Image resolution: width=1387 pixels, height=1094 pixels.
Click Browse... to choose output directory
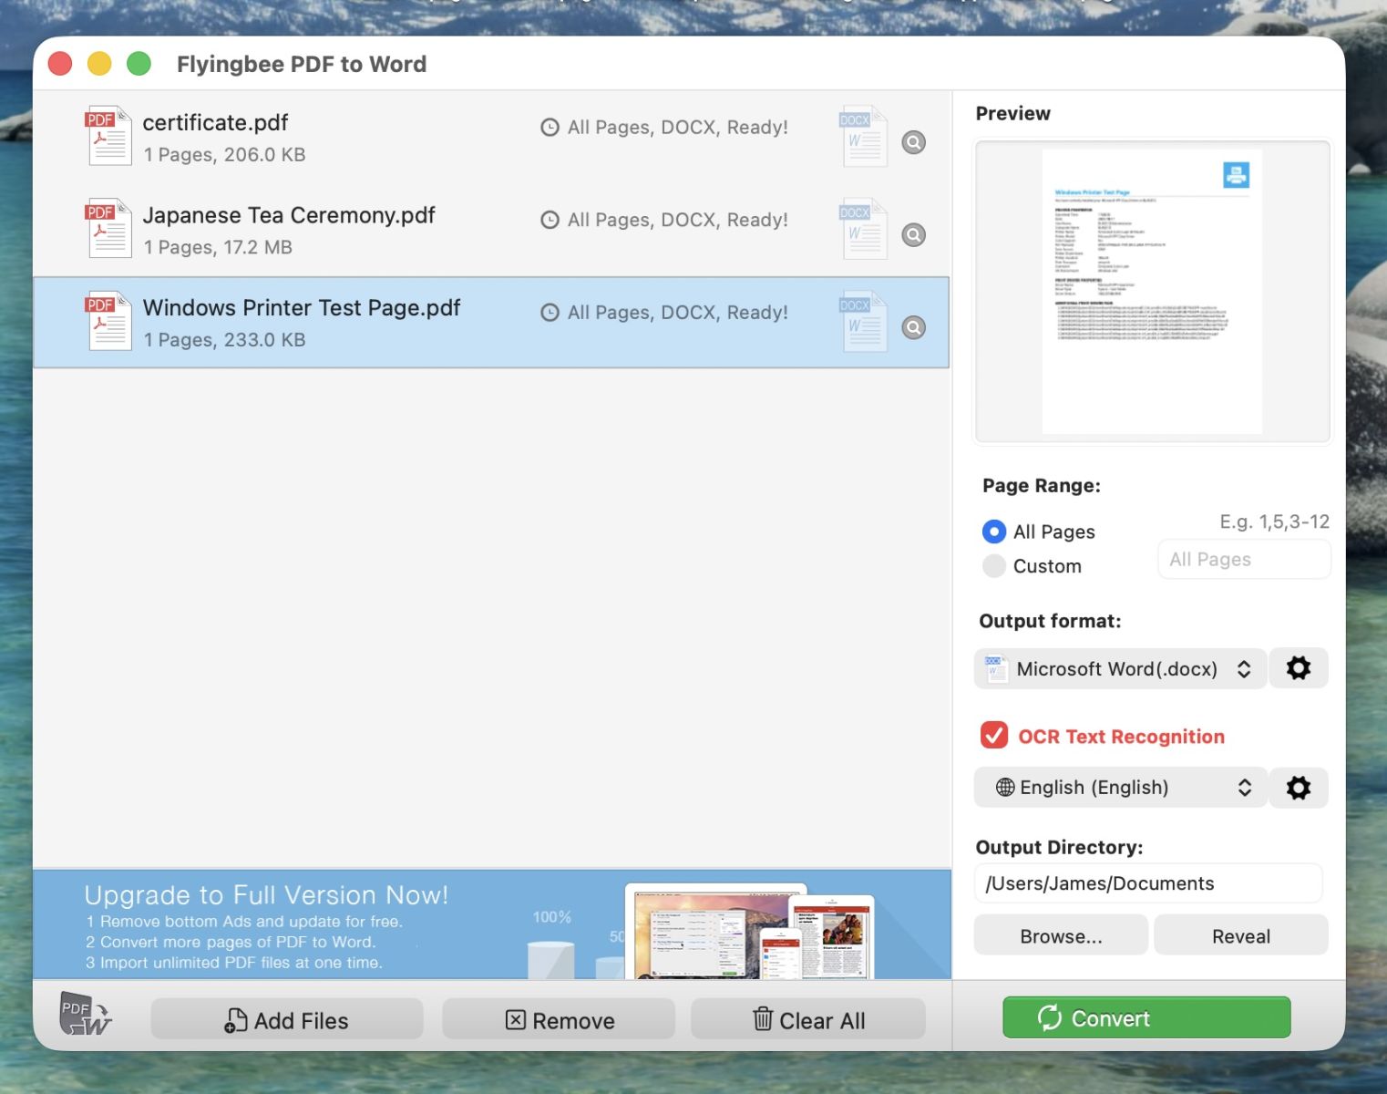(x=1061, y=935)
